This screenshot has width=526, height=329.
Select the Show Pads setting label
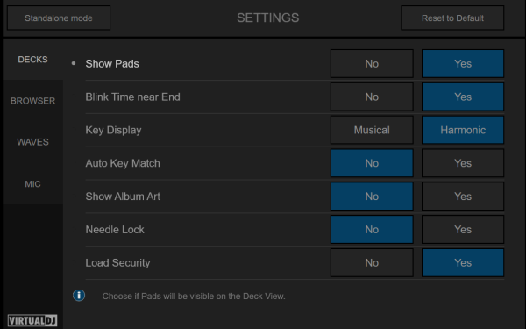pos(112,63)
